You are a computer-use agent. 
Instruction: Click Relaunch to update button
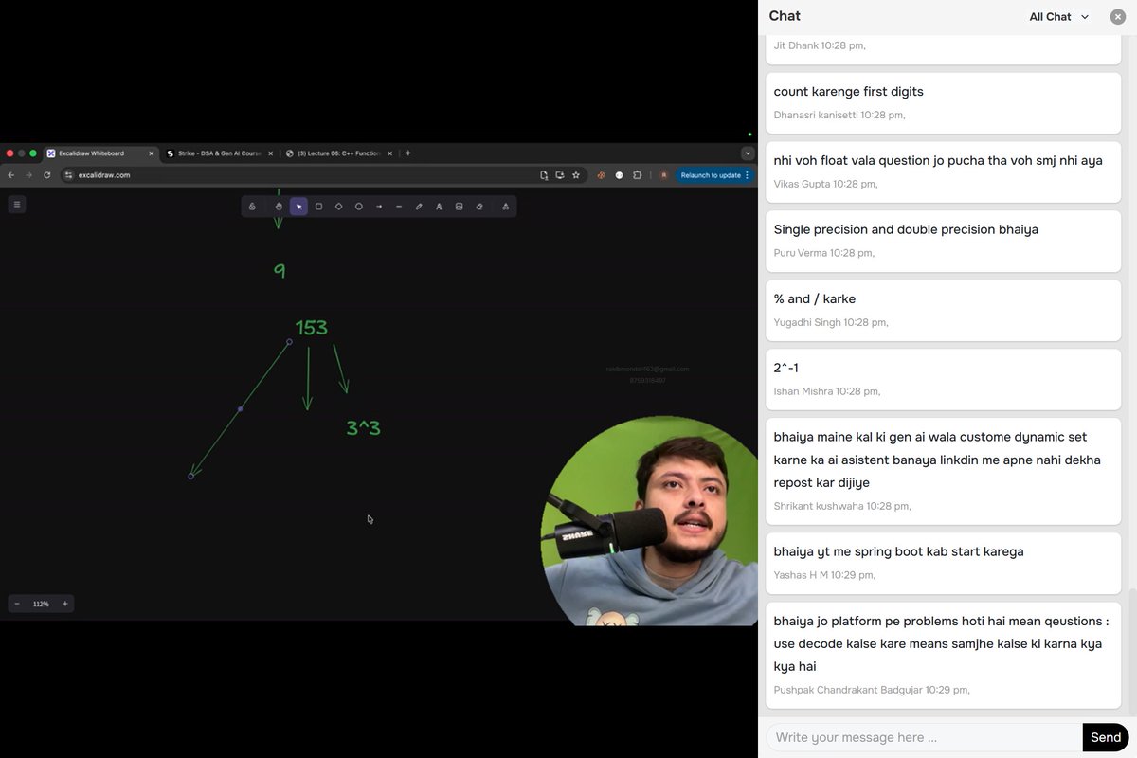714,175
